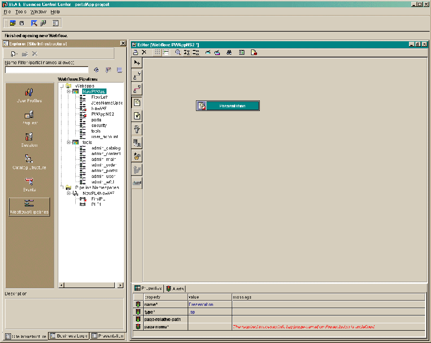Viewport: 431px width, 343px height.
Task: Open the Catalog Structure explorer section
Action: (x=29, y=162)
